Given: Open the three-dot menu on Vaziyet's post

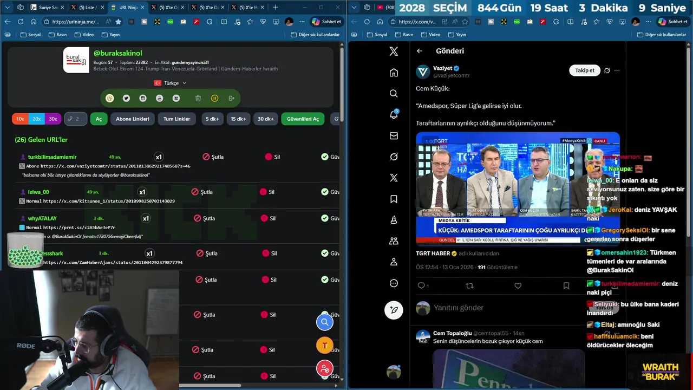Looking at the screenshot, I should pos(617,70).
